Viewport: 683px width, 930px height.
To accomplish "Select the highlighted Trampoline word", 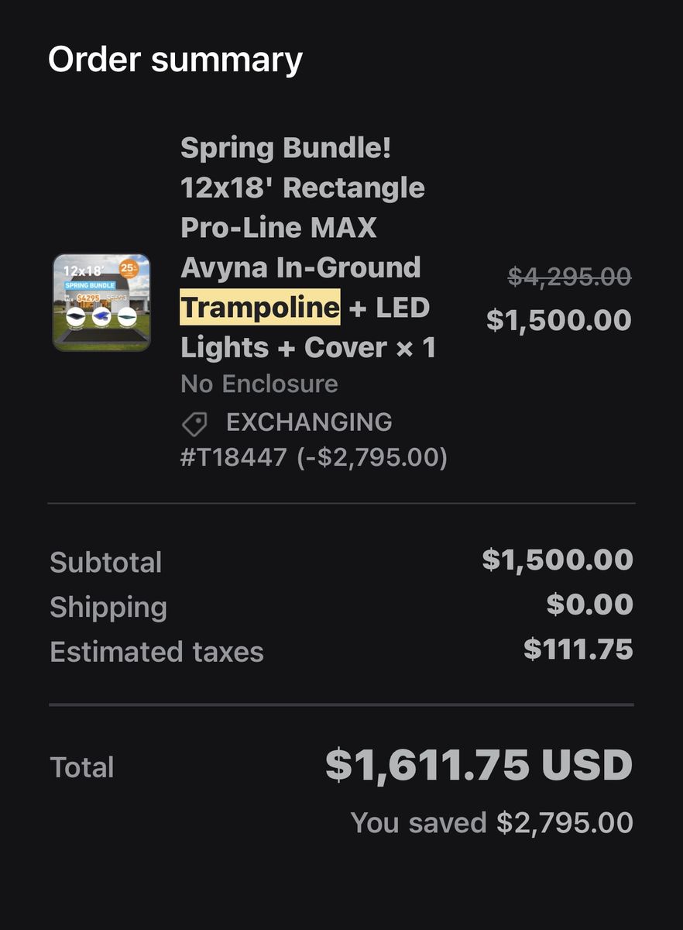I will 260,308.
